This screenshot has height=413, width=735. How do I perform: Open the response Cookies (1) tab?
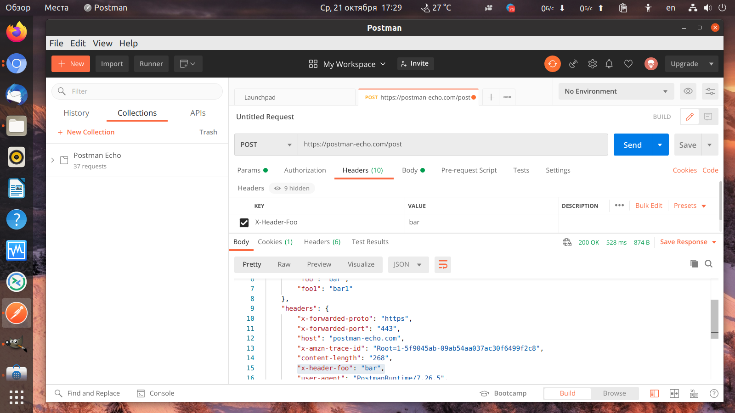[x=275, y=242]
